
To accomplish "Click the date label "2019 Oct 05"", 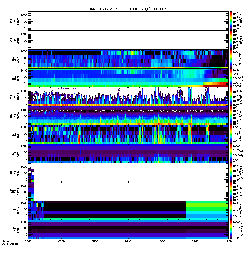I will click(10, 244).
